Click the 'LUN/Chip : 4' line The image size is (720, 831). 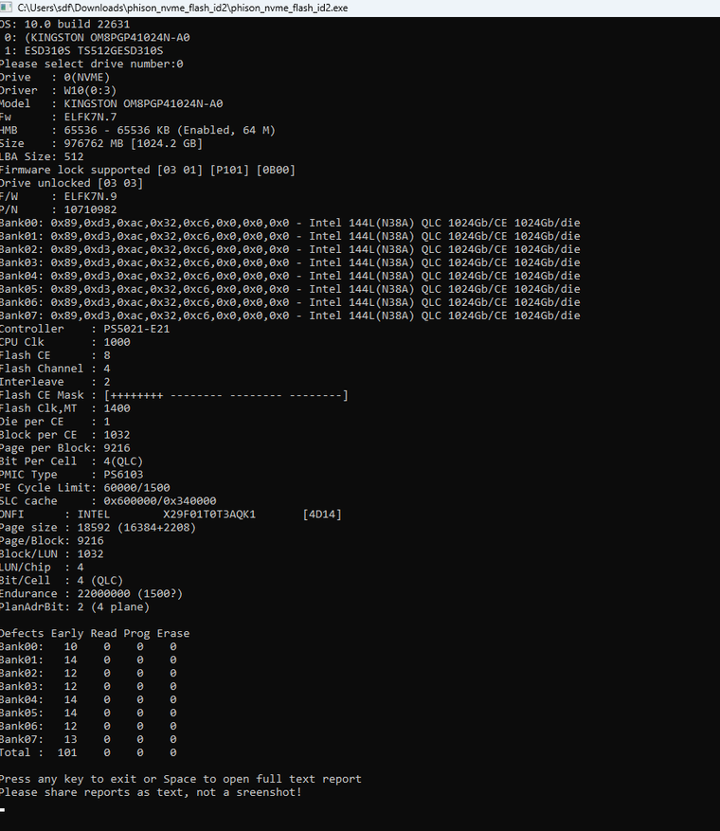(x=42, y=568)
